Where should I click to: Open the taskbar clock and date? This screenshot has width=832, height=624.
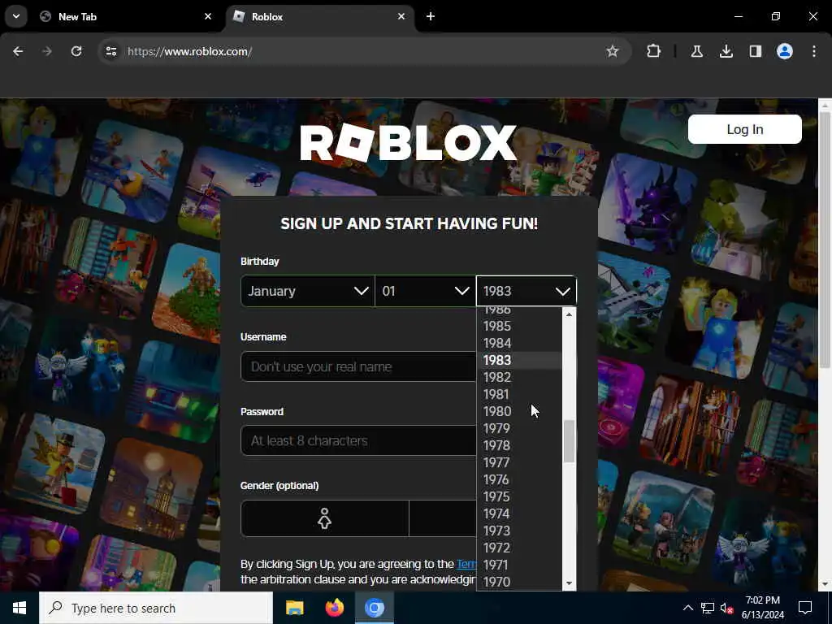(762, 608)
